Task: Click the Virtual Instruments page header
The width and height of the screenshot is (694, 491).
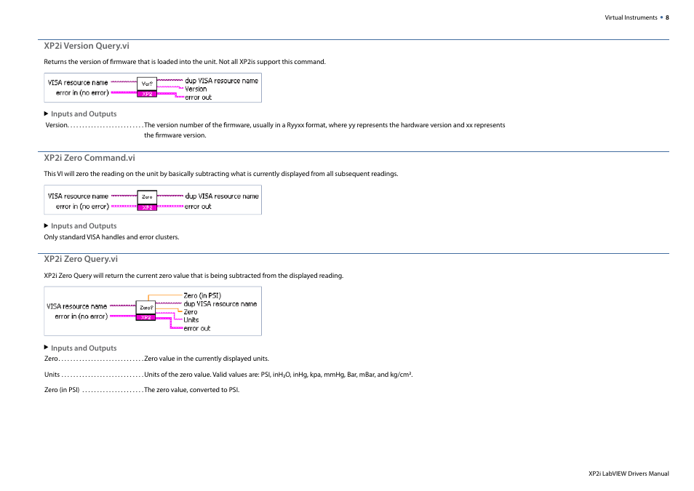Action: click(631, 17)
